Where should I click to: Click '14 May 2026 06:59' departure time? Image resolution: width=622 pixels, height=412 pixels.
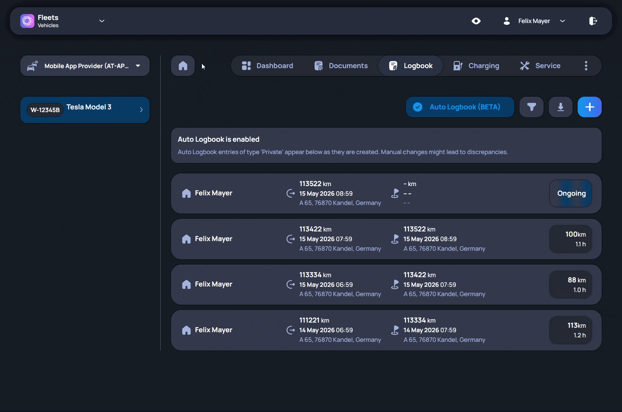(x=326, y=330)
